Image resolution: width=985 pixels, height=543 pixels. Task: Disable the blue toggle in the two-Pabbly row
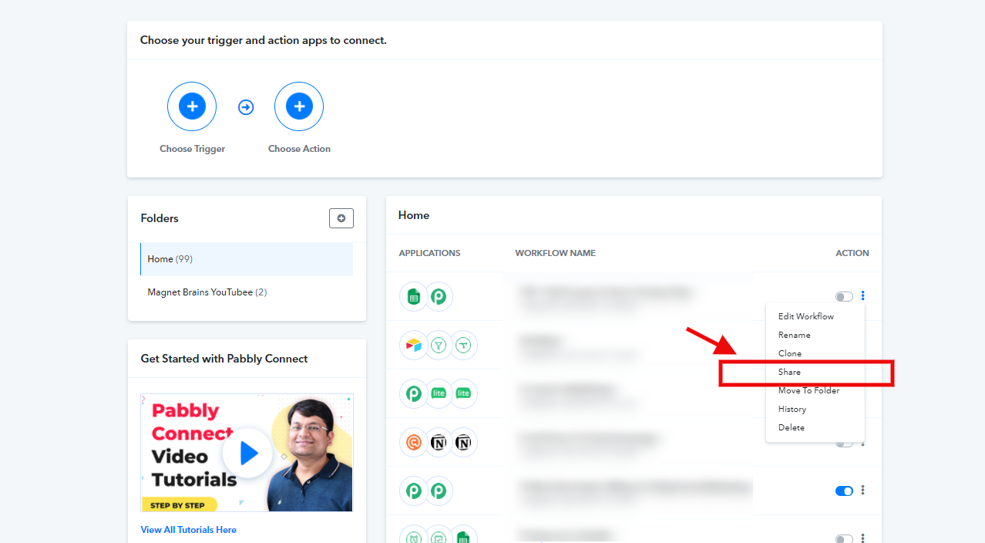[x=844, y=491]
